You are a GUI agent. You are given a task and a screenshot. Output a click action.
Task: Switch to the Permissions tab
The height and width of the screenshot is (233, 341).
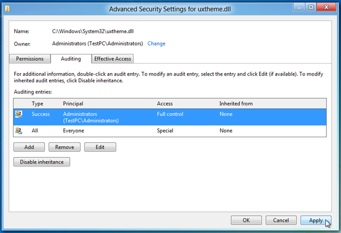pyautogui.click(x=30, y=59)
